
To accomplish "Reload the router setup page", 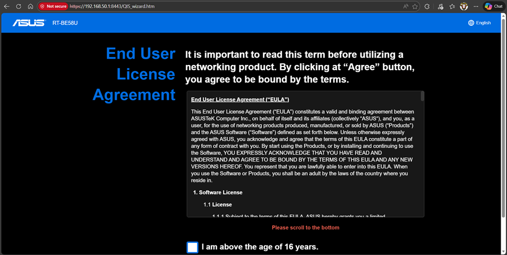I will click(19, 6).
